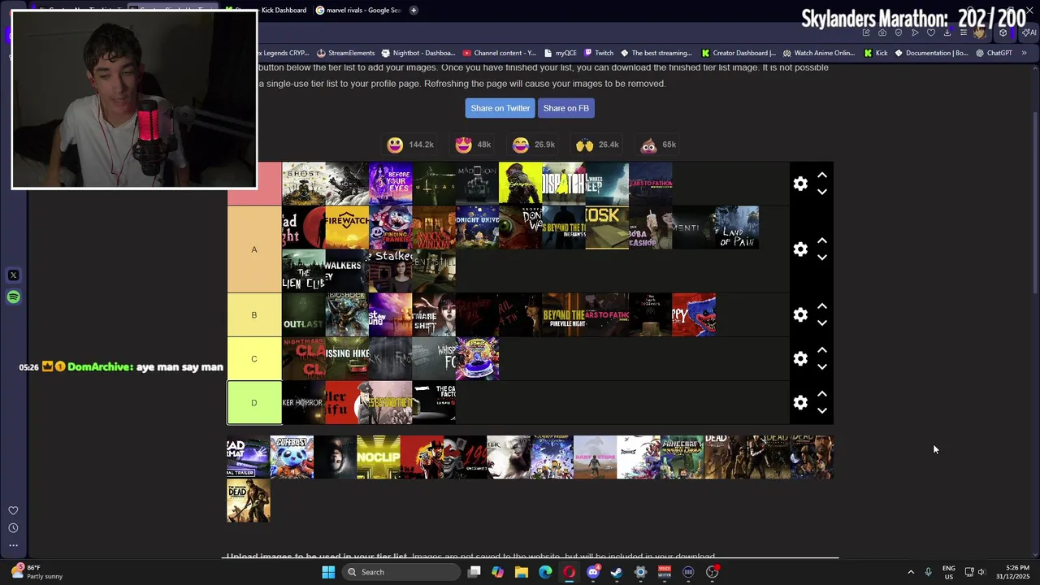Open The best streaming bookmark
Viewport: 1040px width, 585px height.
point(656,53)
